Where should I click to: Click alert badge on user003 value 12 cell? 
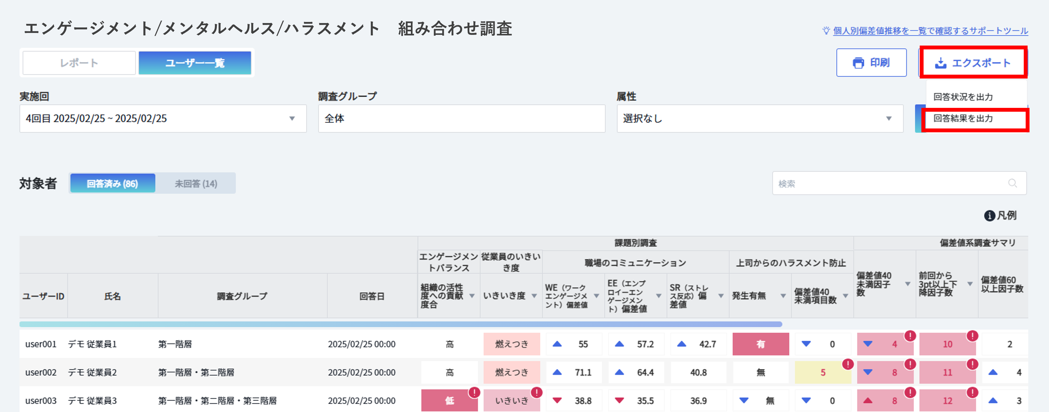click(972, 393)
